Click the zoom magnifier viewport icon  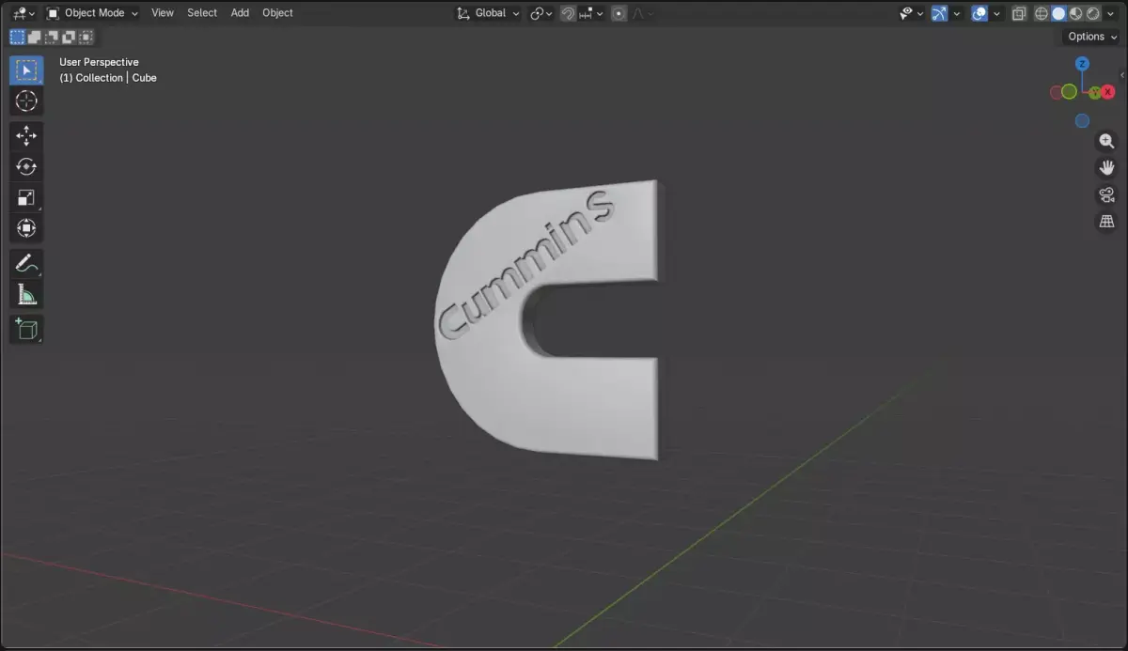tap(1106, 142)
